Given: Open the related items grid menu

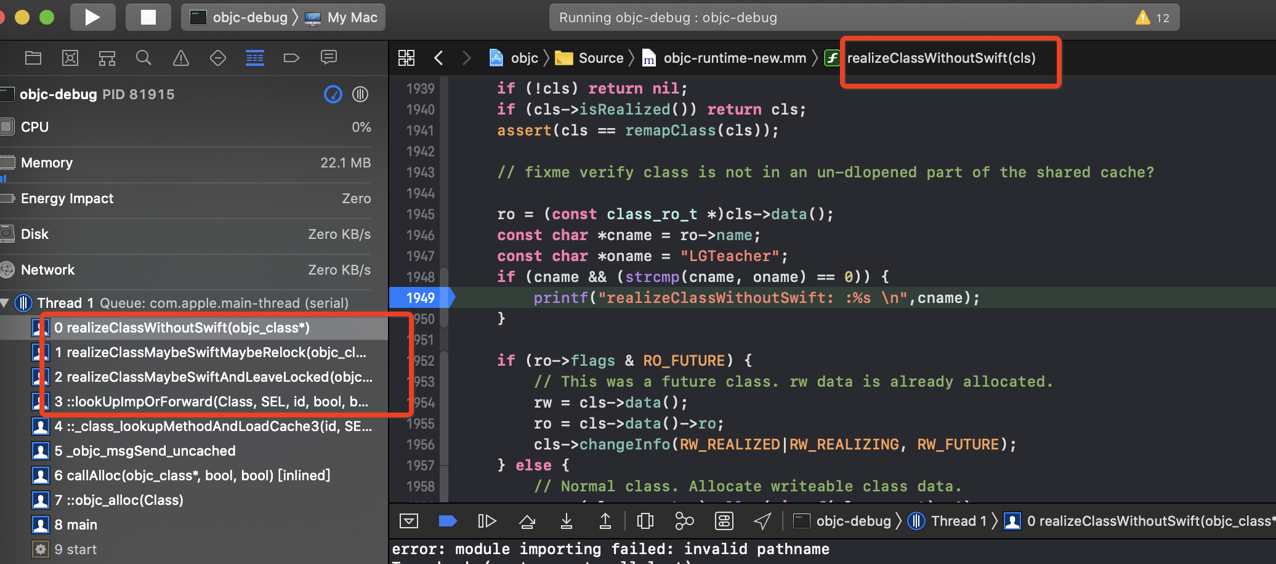Looking at the screenshot, I should tap(406, 58).
